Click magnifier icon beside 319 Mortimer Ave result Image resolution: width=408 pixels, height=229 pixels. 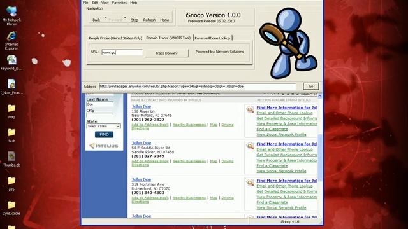(250, 183)
